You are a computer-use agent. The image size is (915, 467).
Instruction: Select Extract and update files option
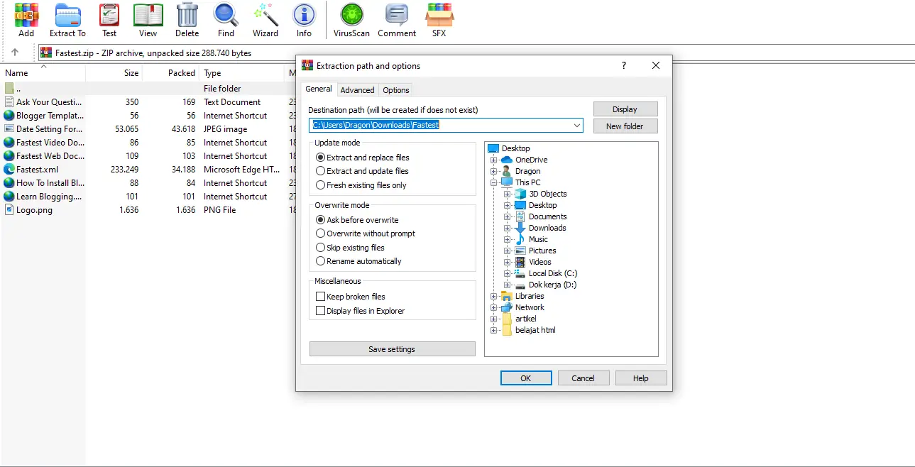pyautogui.click(x=321, y=171)
